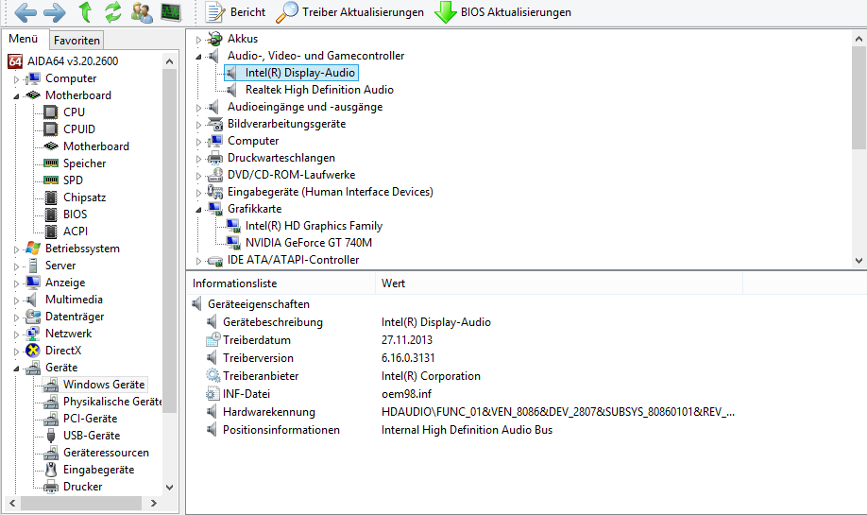Click the Wert column header
Image resolution: width=867 pixels, height=515 pixels.
[558, 283]
